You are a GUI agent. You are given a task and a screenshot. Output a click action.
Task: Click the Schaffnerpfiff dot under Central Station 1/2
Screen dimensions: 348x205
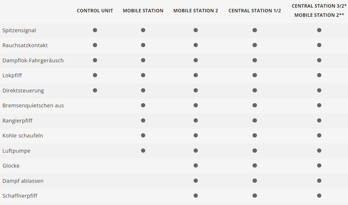[x=255, y=196]
